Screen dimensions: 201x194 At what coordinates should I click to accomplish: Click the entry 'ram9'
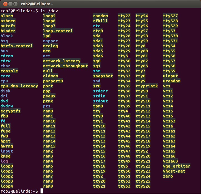point(48,186)
